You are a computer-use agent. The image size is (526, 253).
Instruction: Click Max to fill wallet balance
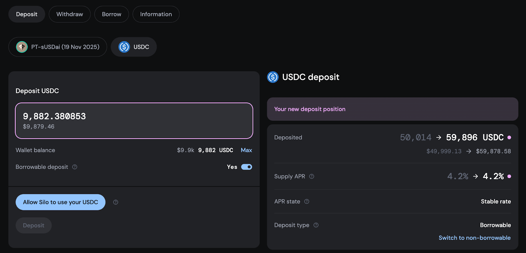[x=246, y=150]
